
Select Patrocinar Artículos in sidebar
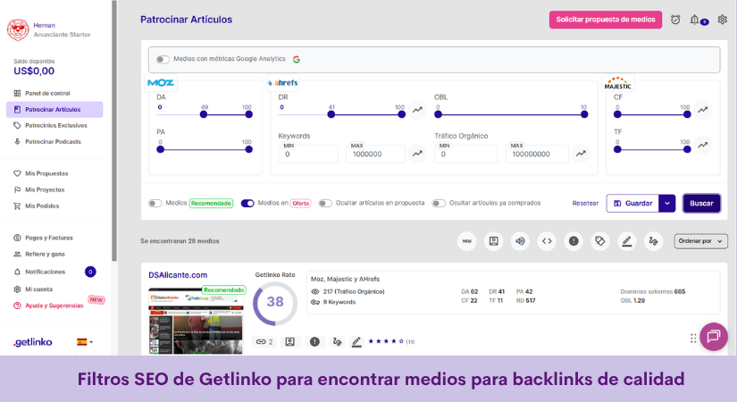tap(54, 110)
